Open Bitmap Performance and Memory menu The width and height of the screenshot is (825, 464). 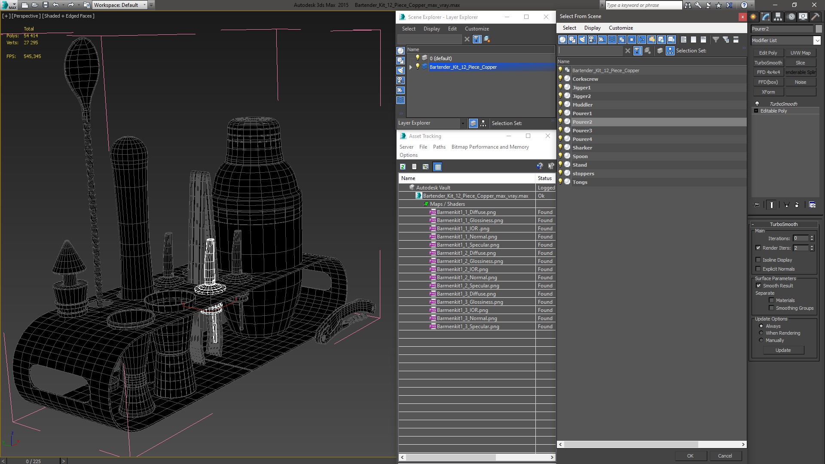490,147
